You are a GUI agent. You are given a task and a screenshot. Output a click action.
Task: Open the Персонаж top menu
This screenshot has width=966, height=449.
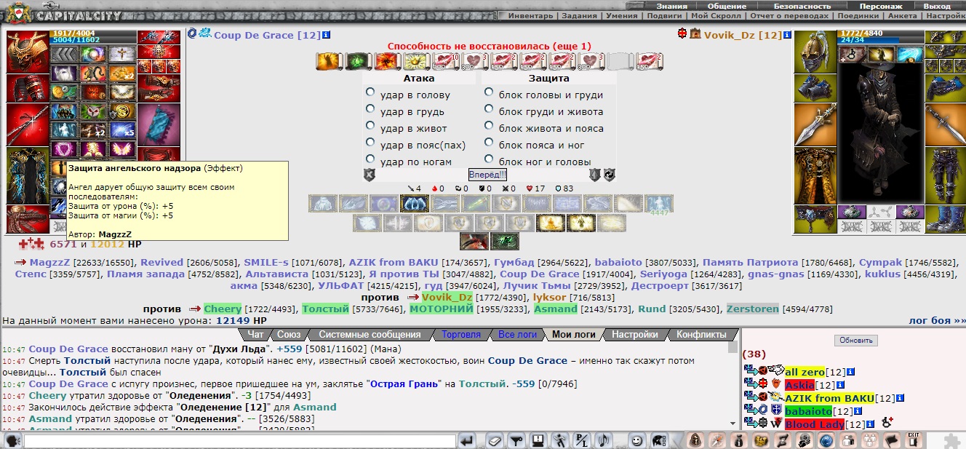[881, 6]
